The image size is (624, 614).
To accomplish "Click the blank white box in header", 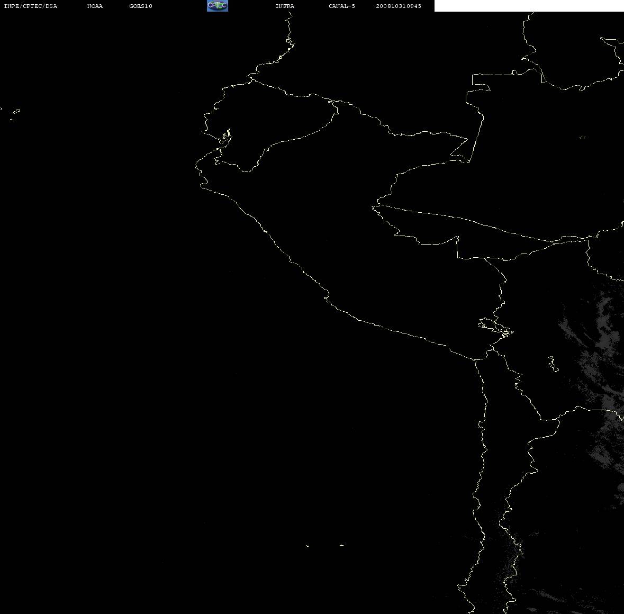I will point(529,6).
